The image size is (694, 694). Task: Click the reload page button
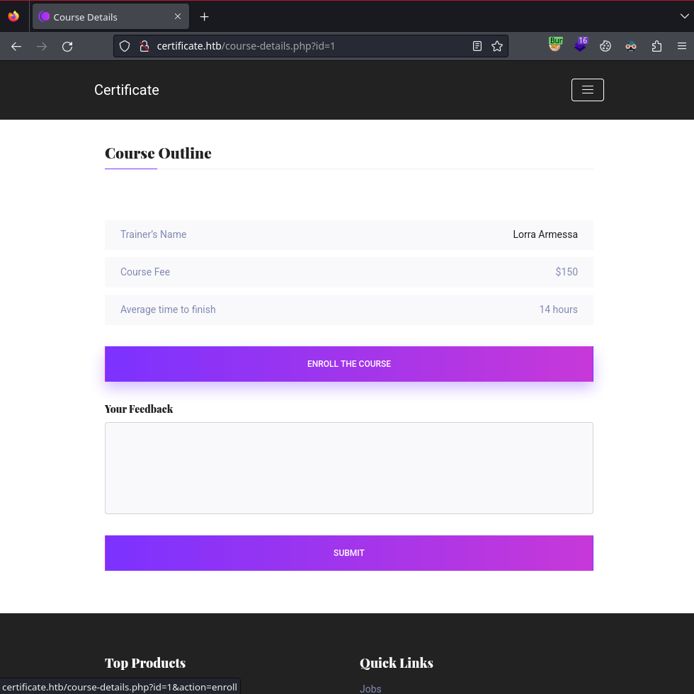point(67,47)
